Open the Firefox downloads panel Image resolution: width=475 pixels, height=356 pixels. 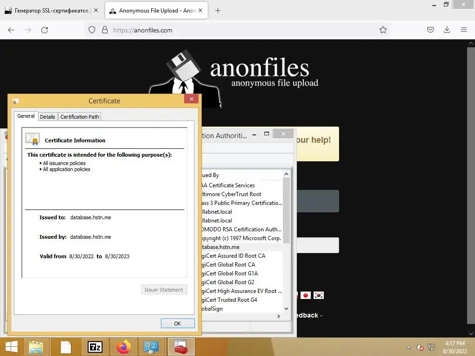click(x=447, y=30)
